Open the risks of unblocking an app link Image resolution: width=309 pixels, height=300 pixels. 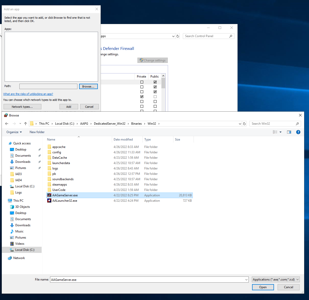click(x=28, y=94)
